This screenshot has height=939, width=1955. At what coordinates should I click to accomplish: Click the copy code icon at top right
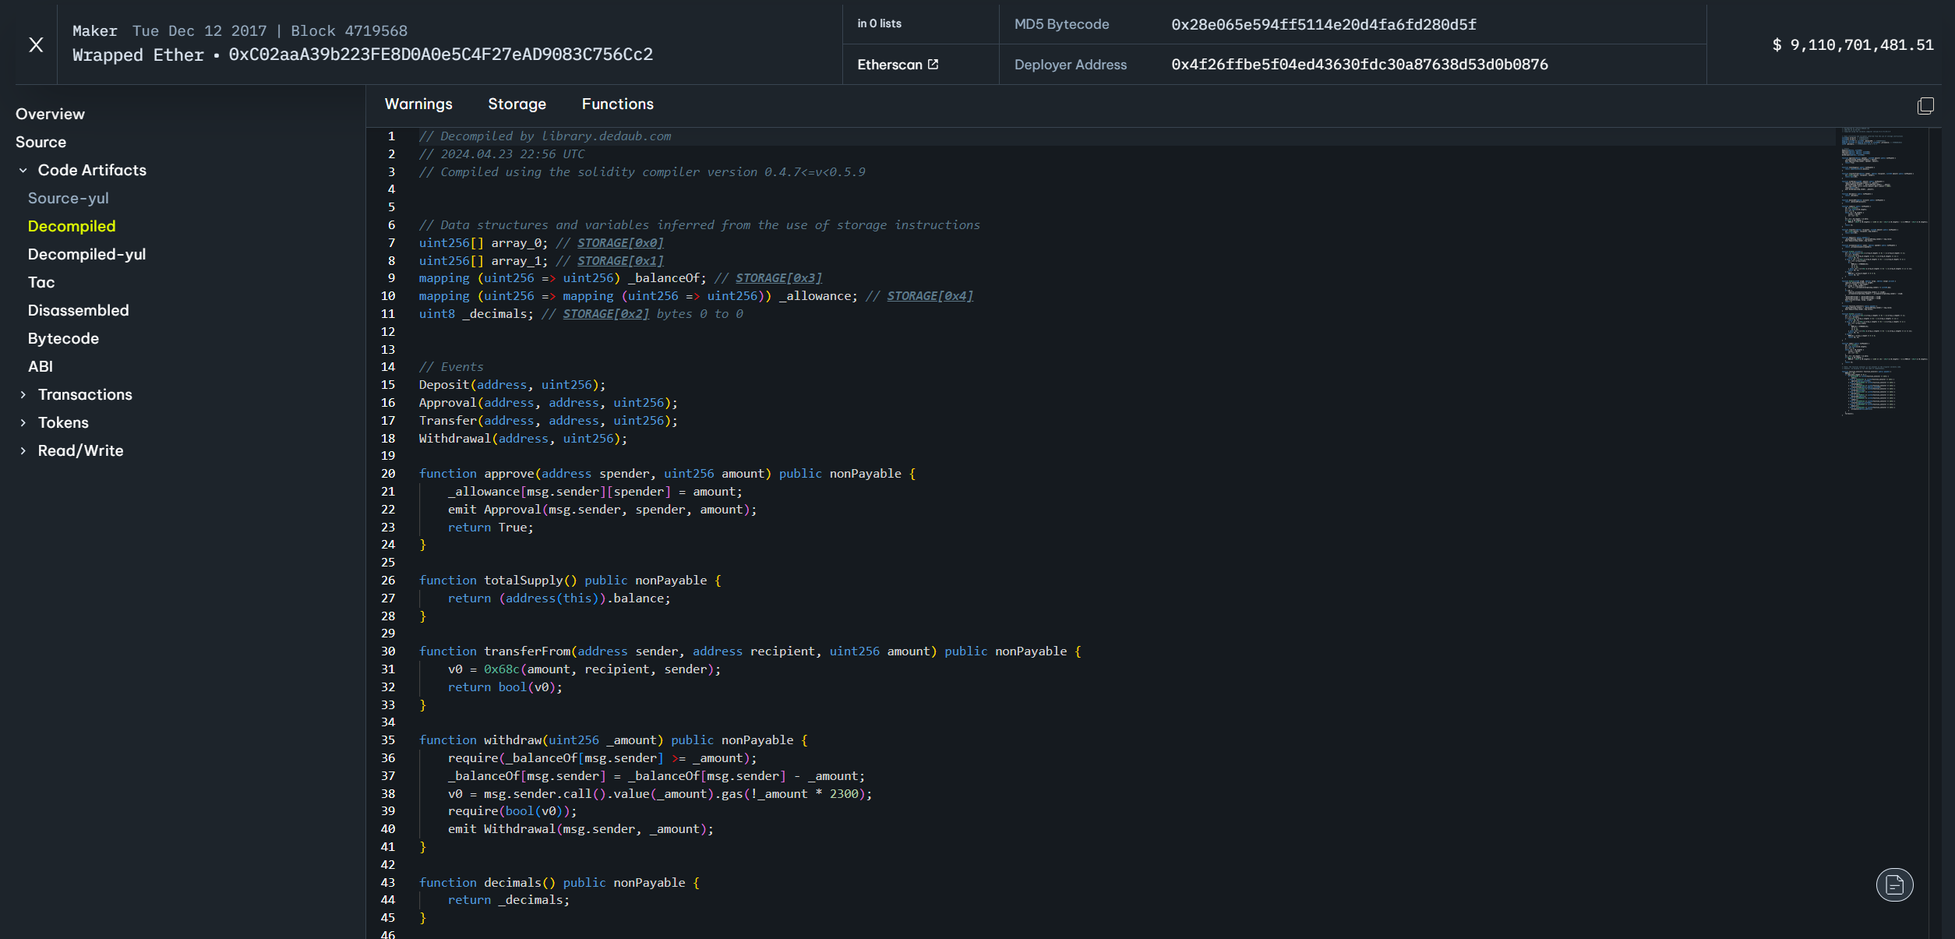(x=1925, y=105)
